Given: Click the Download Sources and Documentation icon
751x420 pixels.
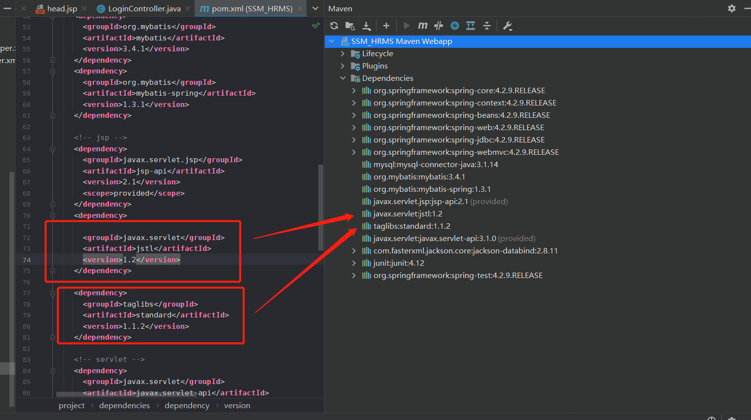Looking at the screenshot, I should 367,25.
